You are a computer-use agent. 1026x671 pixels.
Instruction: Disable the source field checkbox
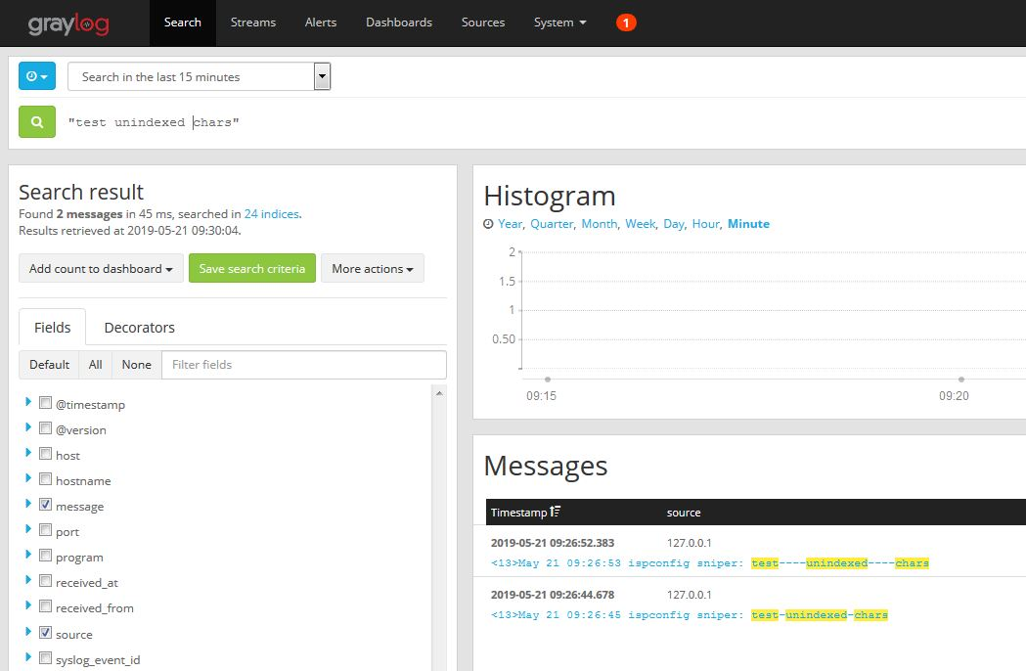point(45,634)
